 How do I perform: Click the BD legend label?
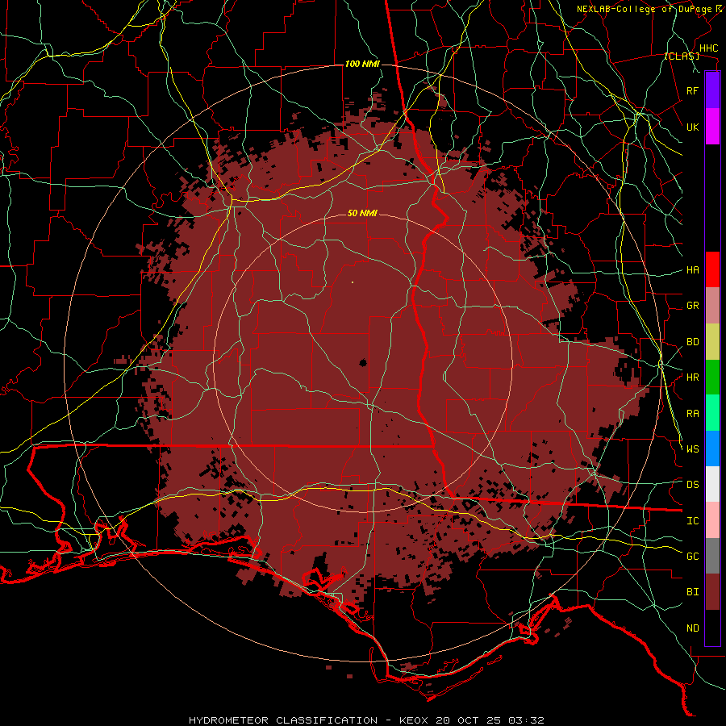point(692,342)
